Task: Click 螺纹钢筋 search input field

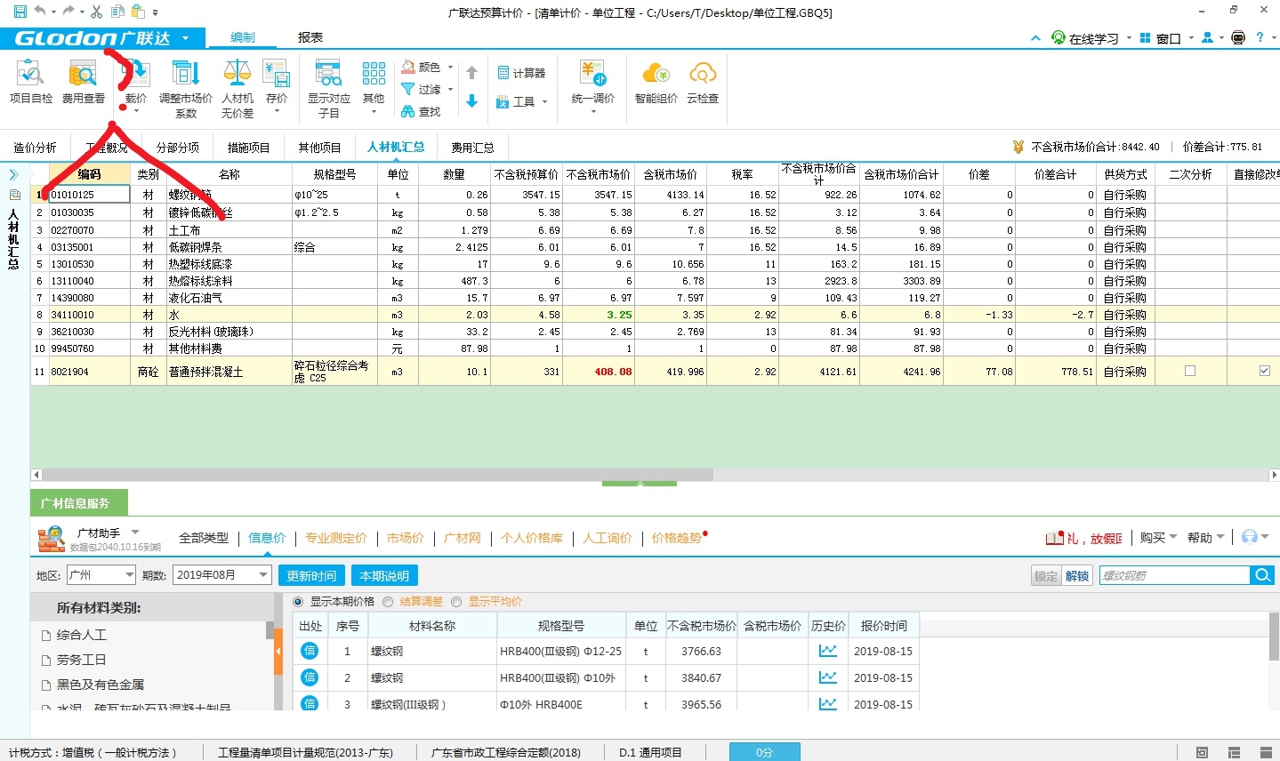Action: point(1174,575)
